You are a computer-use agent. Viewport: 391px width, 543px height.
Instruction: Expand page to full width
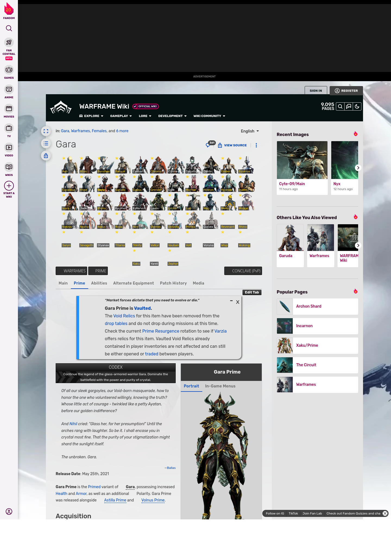click(x=46, y=131)
